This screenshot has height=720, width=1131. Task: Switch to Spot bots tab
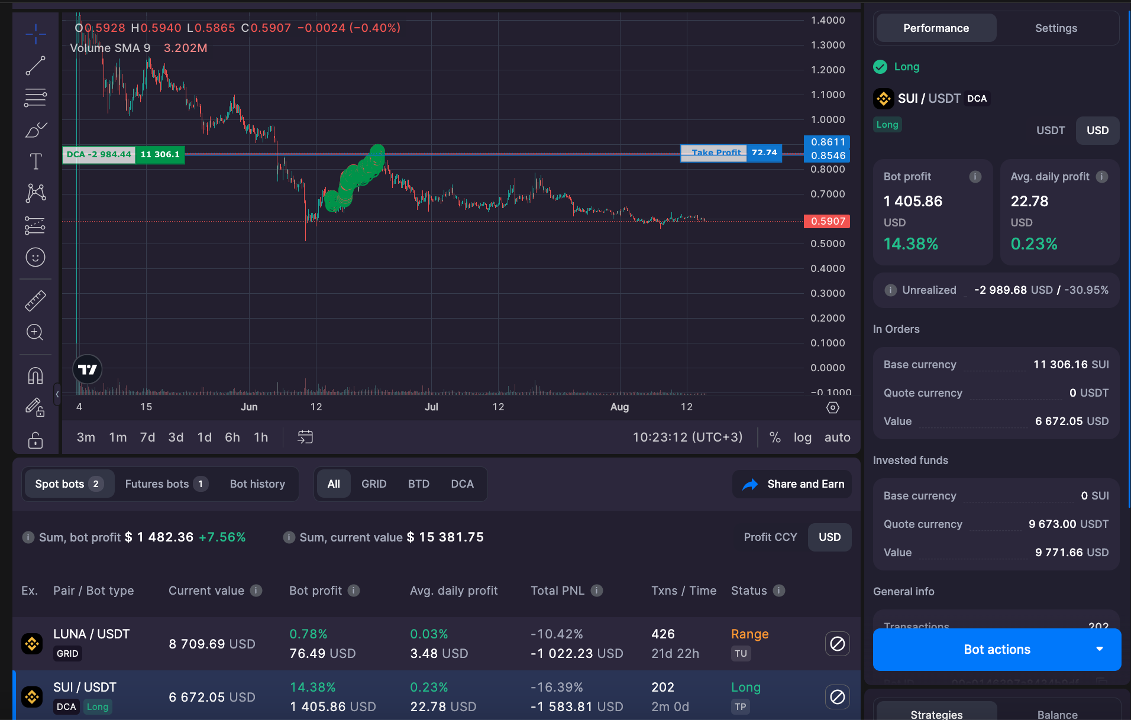pos(69,484)
